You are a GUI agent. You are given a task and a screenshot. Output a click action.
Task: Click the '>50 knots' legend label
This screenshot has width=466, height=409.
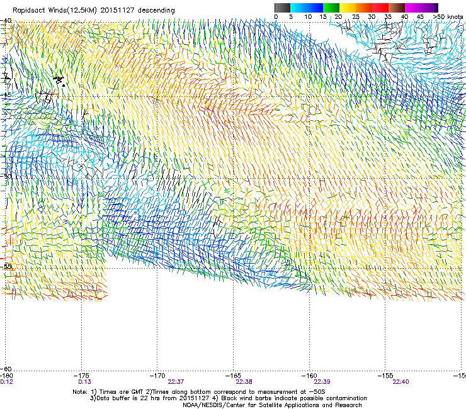click(x=448, y=17)
